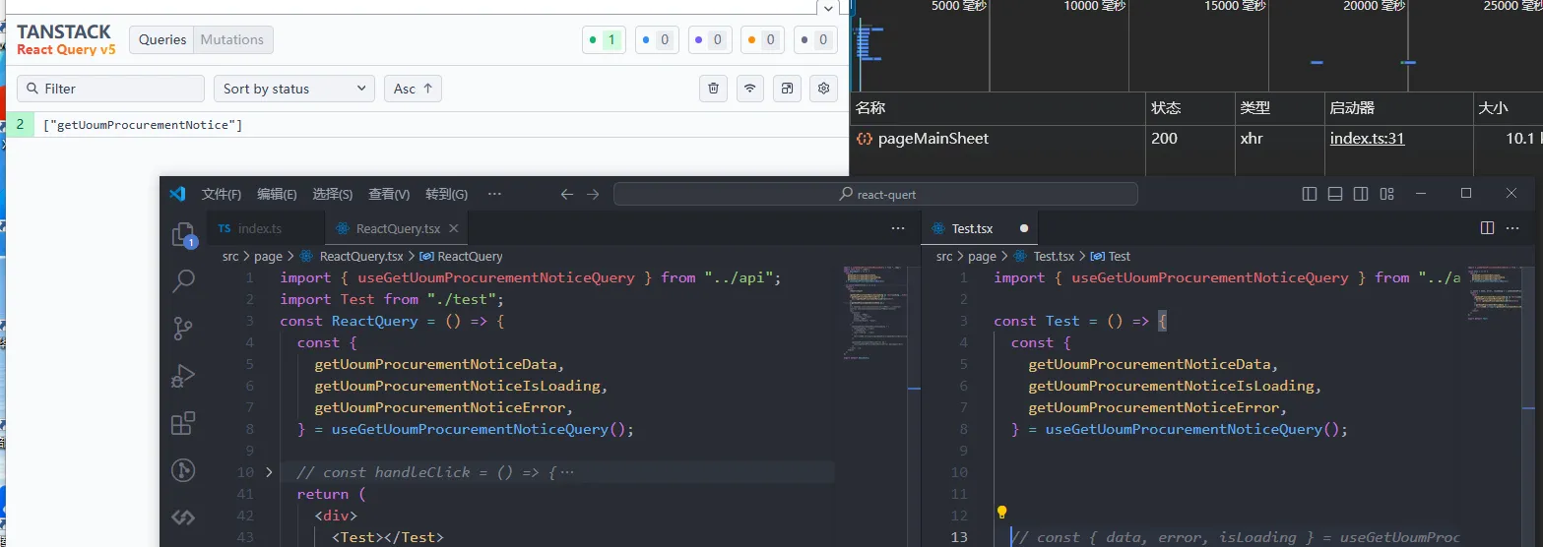Open more actions for the ReactQuery.tsx editor group
The width and height of the screenshot is (1543, 547).
(897, 228)
